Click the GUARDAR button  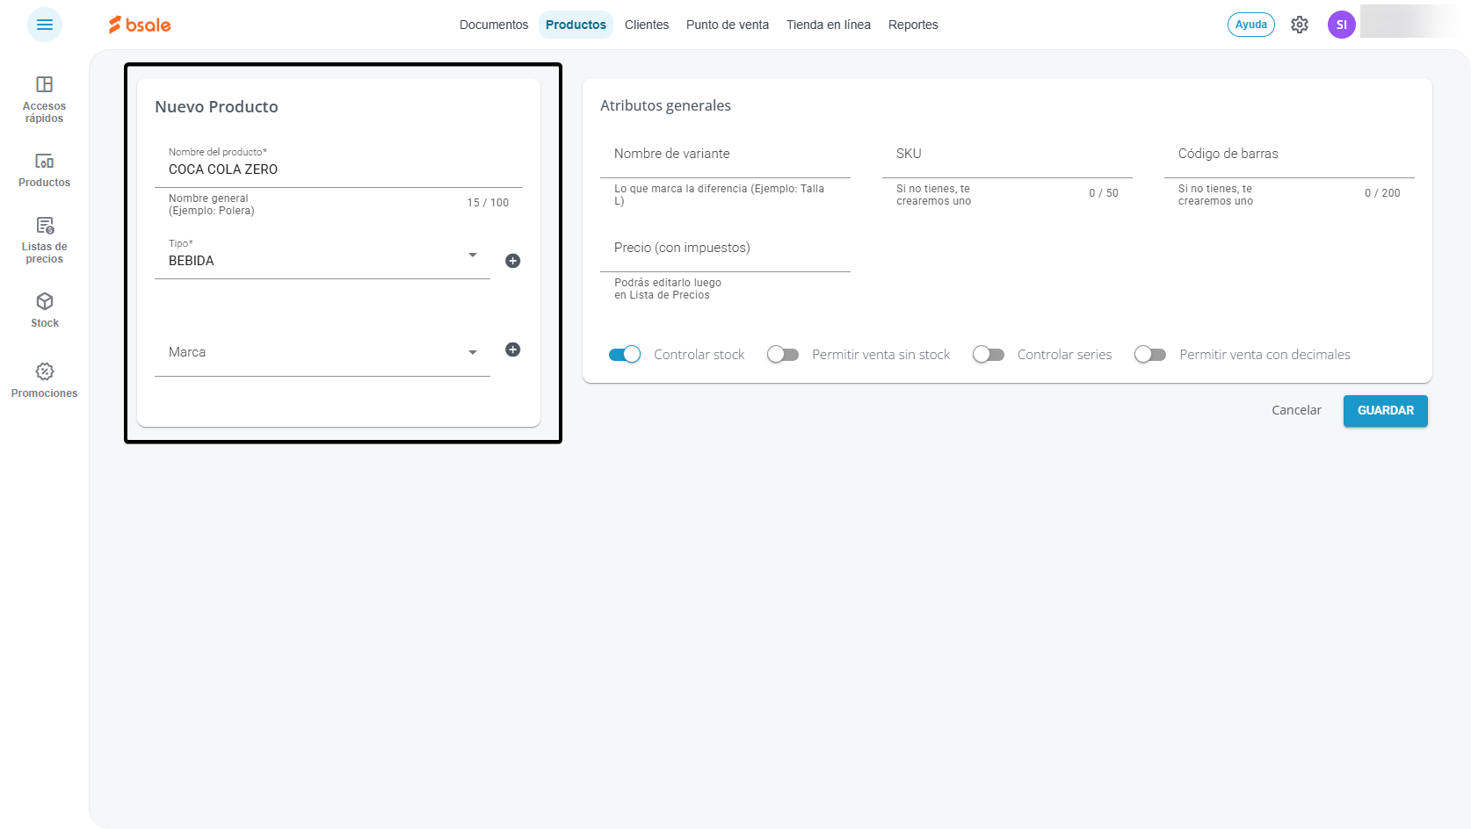[x=1386, y=410]
